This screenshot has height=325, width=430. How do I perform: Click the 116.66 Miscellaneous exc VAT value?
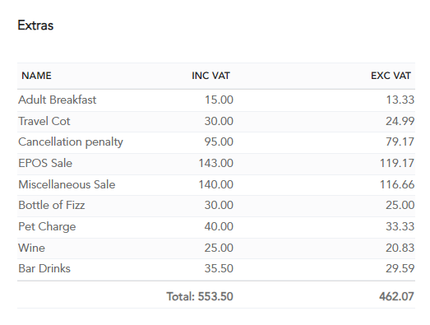[397, 184]
